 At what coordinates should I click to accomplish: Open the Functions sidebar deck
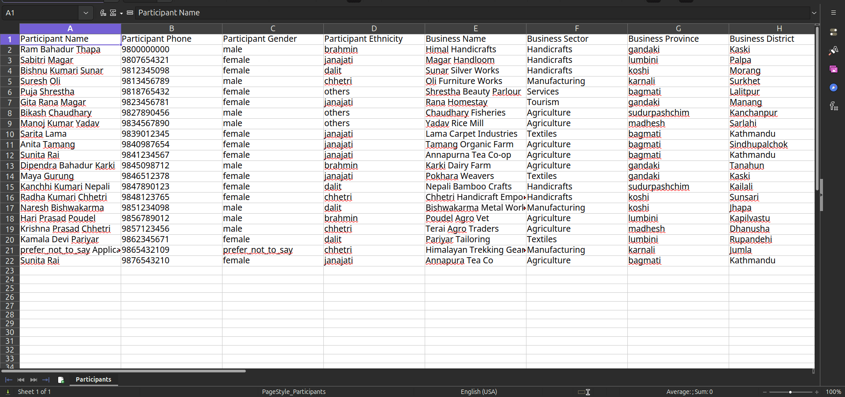[x=834, y=106]
